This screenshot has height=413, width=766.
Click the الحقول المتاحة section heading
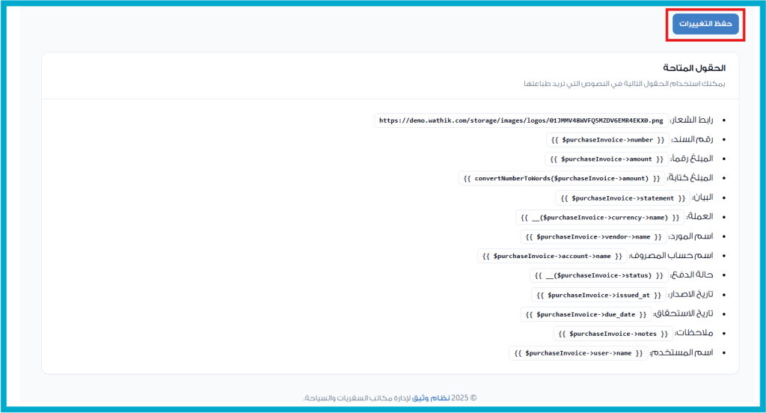coord(694,68)
